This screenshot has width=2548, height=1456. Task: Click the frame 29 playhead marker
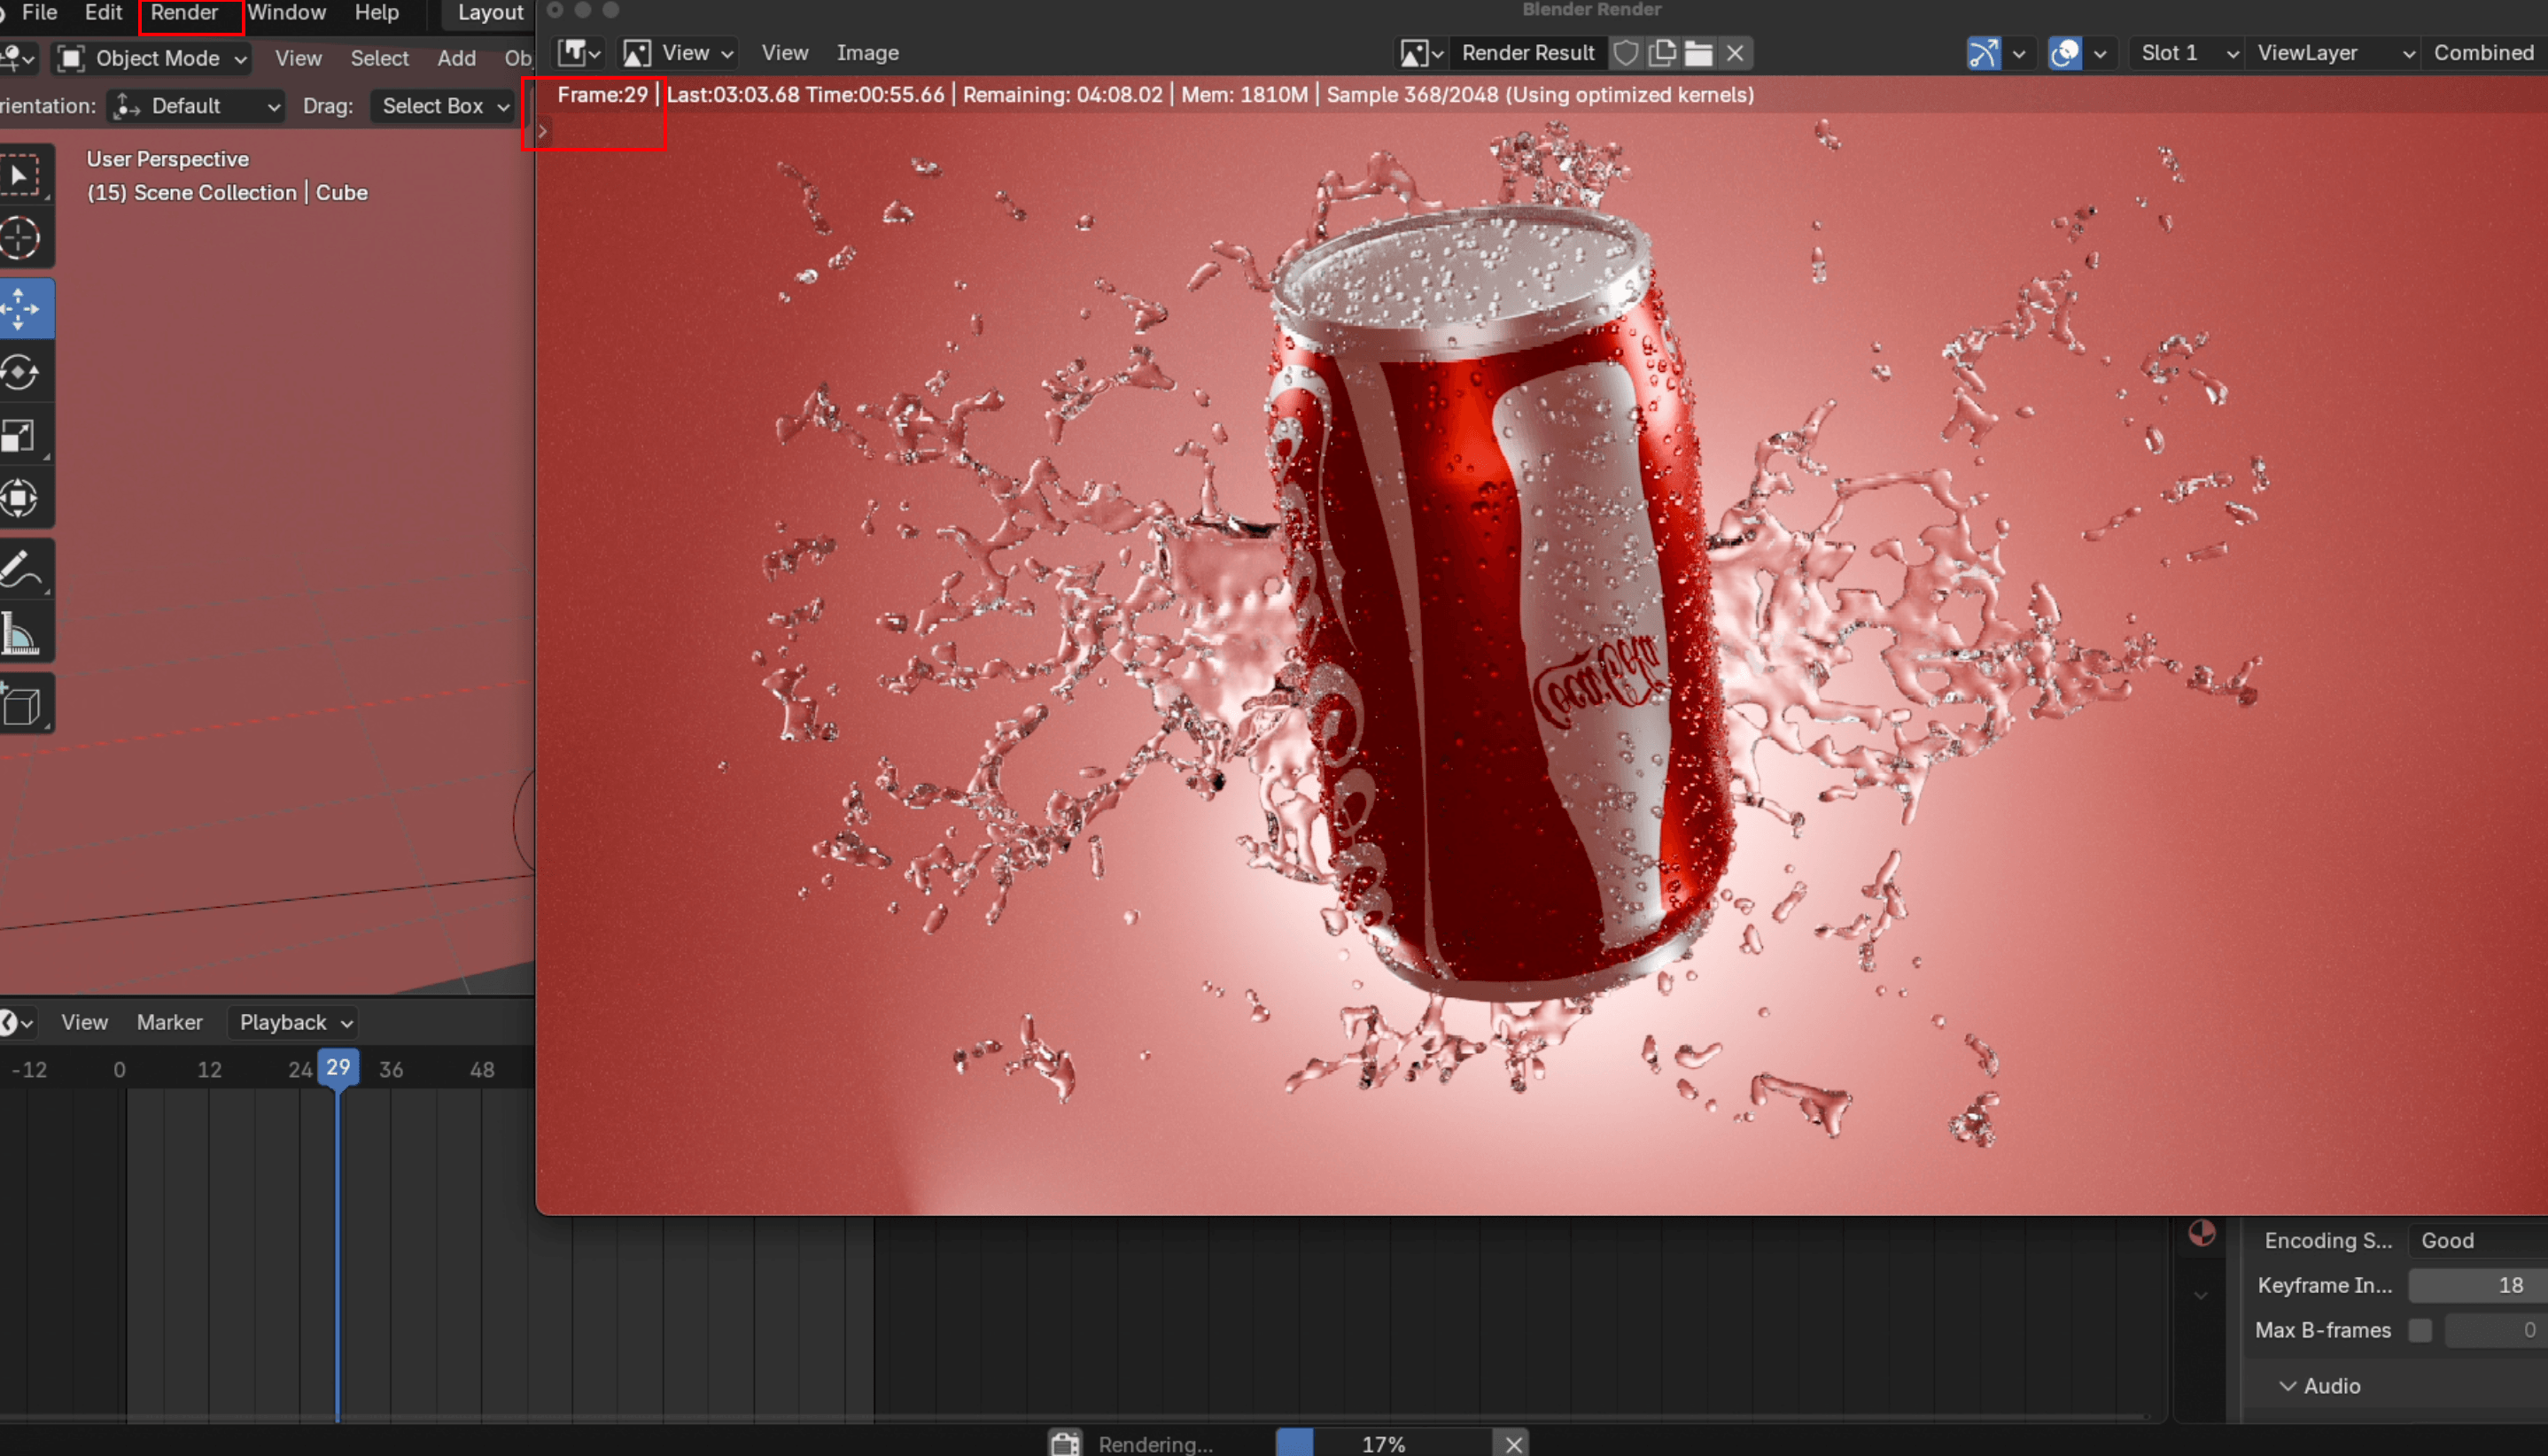coord(338,1067)
